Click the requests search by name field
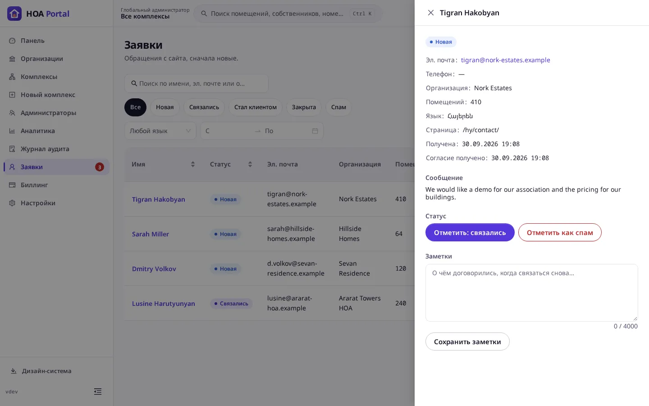The width and height of the screenshot is (649, 406). pyautogui.click(x=197, y=83)
